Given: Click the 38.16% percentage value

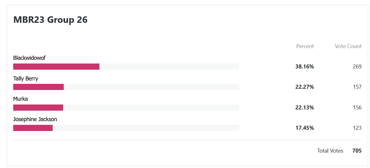Looking at the screenshot, I should (x=305, y=67).
